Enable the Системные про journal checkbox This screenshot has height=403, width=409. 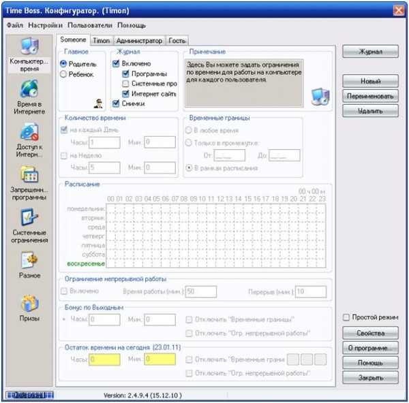(125, 84)
